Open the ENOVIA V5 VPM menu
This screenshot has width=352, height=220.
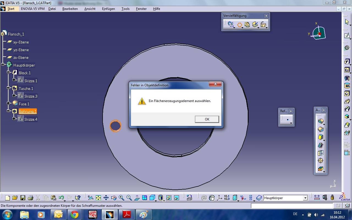coord(32,9)
